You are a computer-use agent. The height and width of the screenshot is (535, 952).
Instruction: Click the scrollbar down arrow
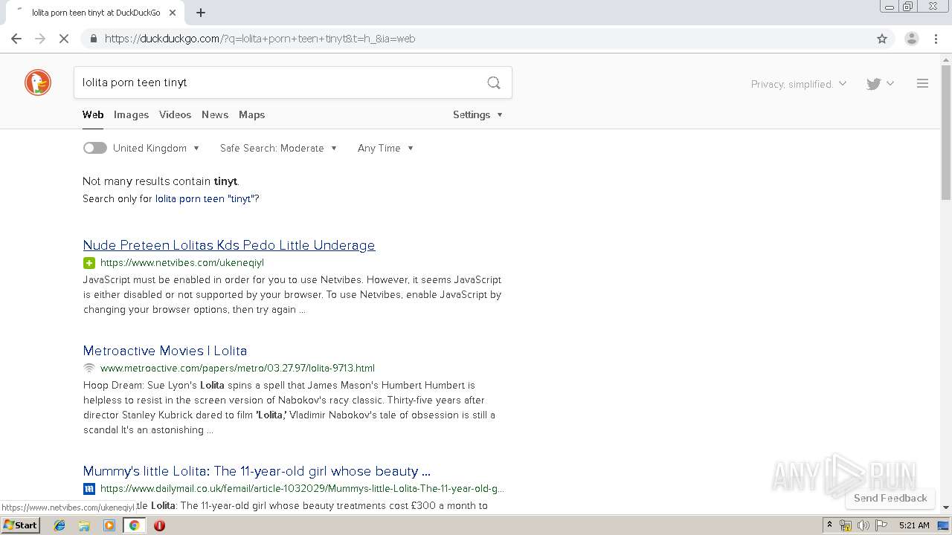(x=946, y=507)
